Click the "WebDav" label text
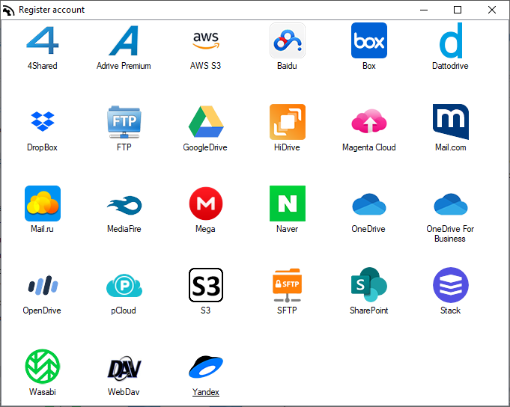The image size is (510, 407). point(124,392)
